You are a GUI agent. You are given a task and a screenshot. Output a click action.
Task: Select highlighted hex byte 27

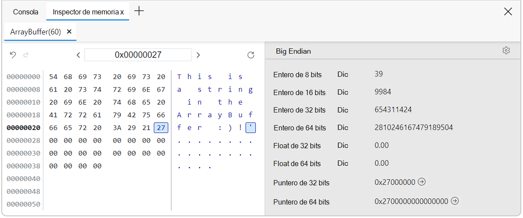coord(161,128)
